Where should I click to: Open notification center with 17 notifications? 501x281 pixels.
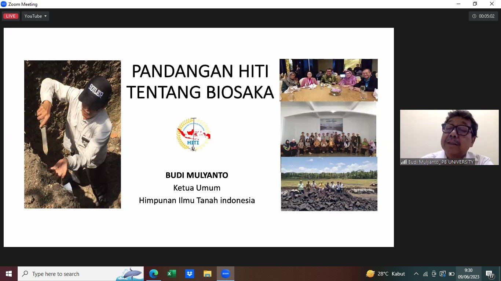pyautogui.click(x=490, y=274)
